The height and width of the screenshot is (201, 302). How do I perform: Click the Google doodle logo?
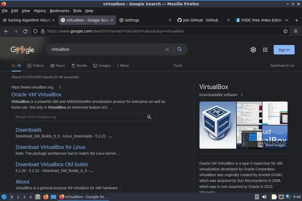[x=22, y=50]
